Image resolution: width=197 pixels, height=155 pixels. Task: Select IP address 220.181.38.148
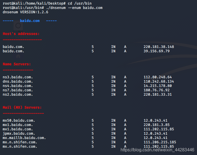pos(159,47)
